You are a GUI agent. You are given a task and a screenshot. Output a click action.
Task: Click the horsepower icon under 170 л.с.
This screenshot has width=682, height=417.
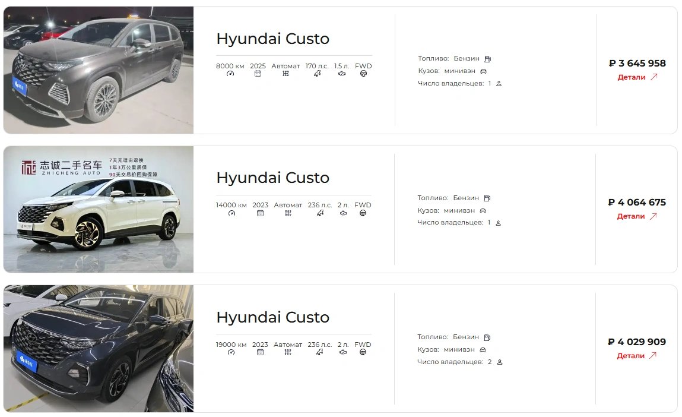point(317,74)
